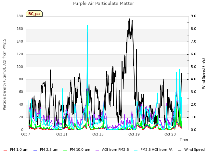Image resolution: width=208 pixels, height=156 pixels.
Task: Click the left axis value 80
Action: coord(21,79)
